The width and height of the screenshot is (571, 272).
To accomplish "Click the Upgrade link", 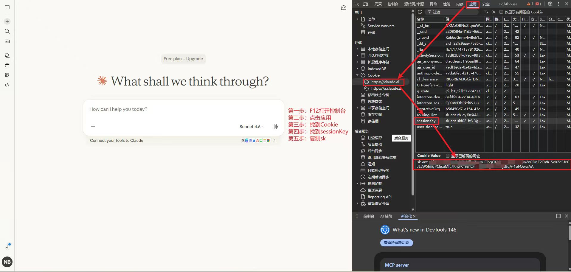I will click(x=195, y=59).
